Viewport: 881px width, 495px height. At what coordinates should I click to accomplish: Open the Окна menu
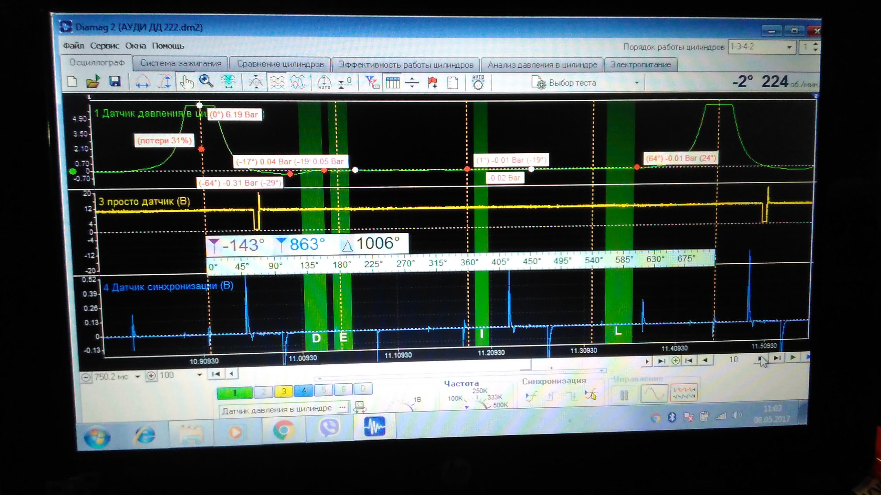pos(136,45)
